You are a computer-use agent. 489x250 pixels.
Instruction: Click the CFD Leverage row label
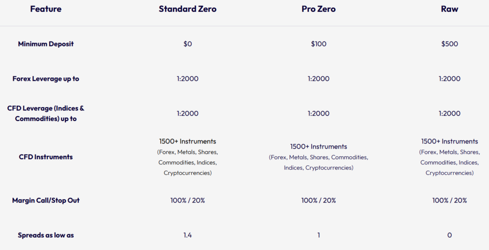coord(46,113)
